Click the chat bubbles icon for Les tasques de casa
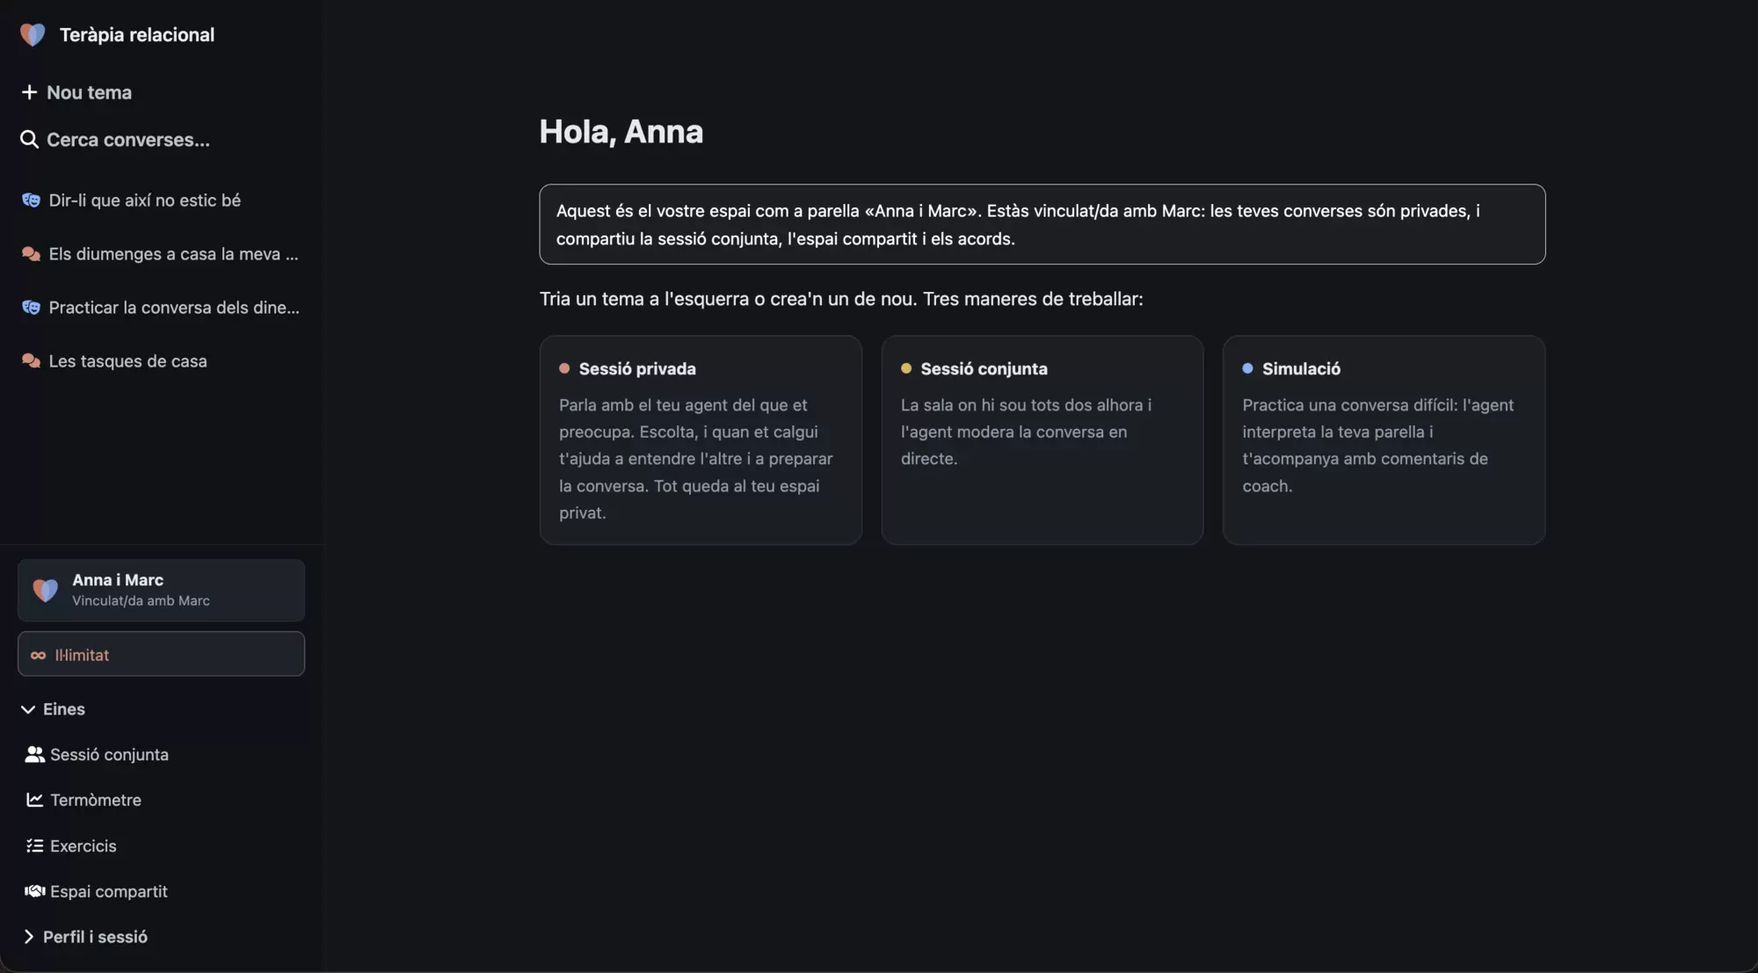The height and width of the screenshot is (973, 1758). click(x=31, y=361)
